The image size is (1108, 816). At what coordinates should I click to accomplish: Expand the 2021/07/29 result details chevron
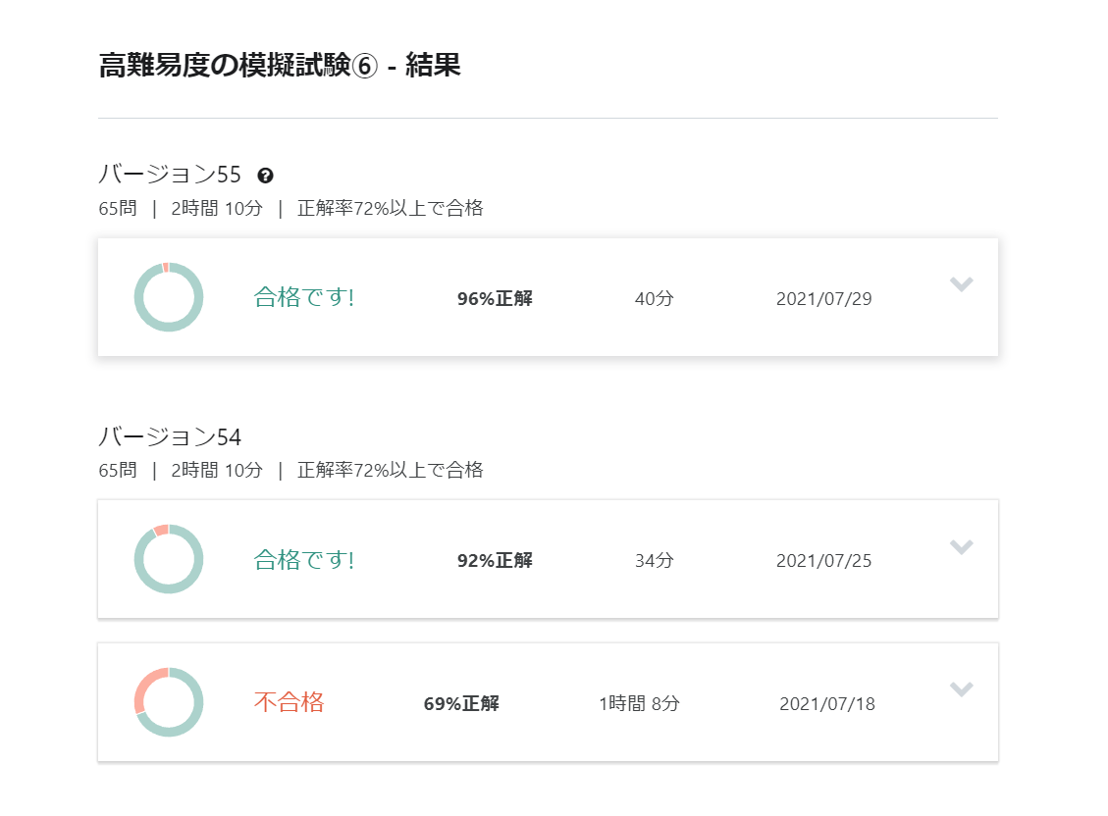(962, 284)
